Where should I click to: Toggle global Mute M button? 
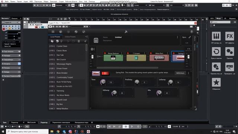pos(35,5)
